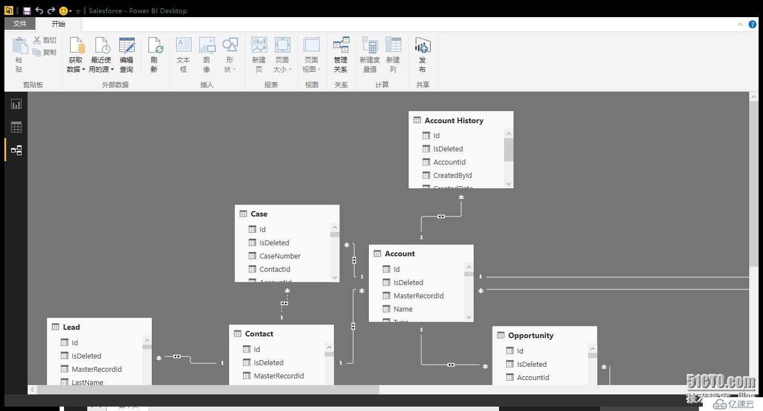Screen dimensions: 763x411
Task: Save the file from quick access toolbar
Action: [x=27, y=10]
